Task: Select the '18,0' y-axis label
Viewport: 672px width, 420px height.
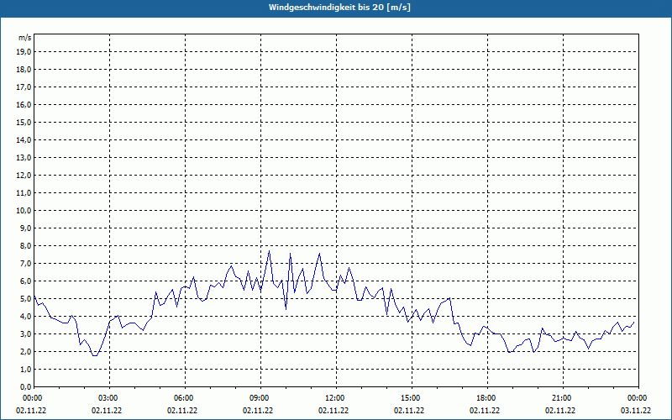Action: pyautogui.click(x=24, y=70)
